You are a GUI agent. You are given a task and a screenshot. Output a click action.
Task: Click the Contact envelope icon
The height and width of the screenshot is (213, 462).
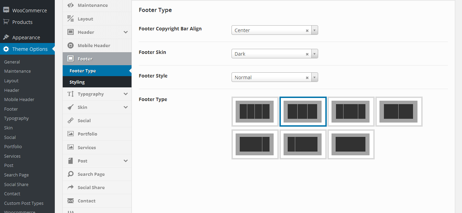tap(71, 201)
